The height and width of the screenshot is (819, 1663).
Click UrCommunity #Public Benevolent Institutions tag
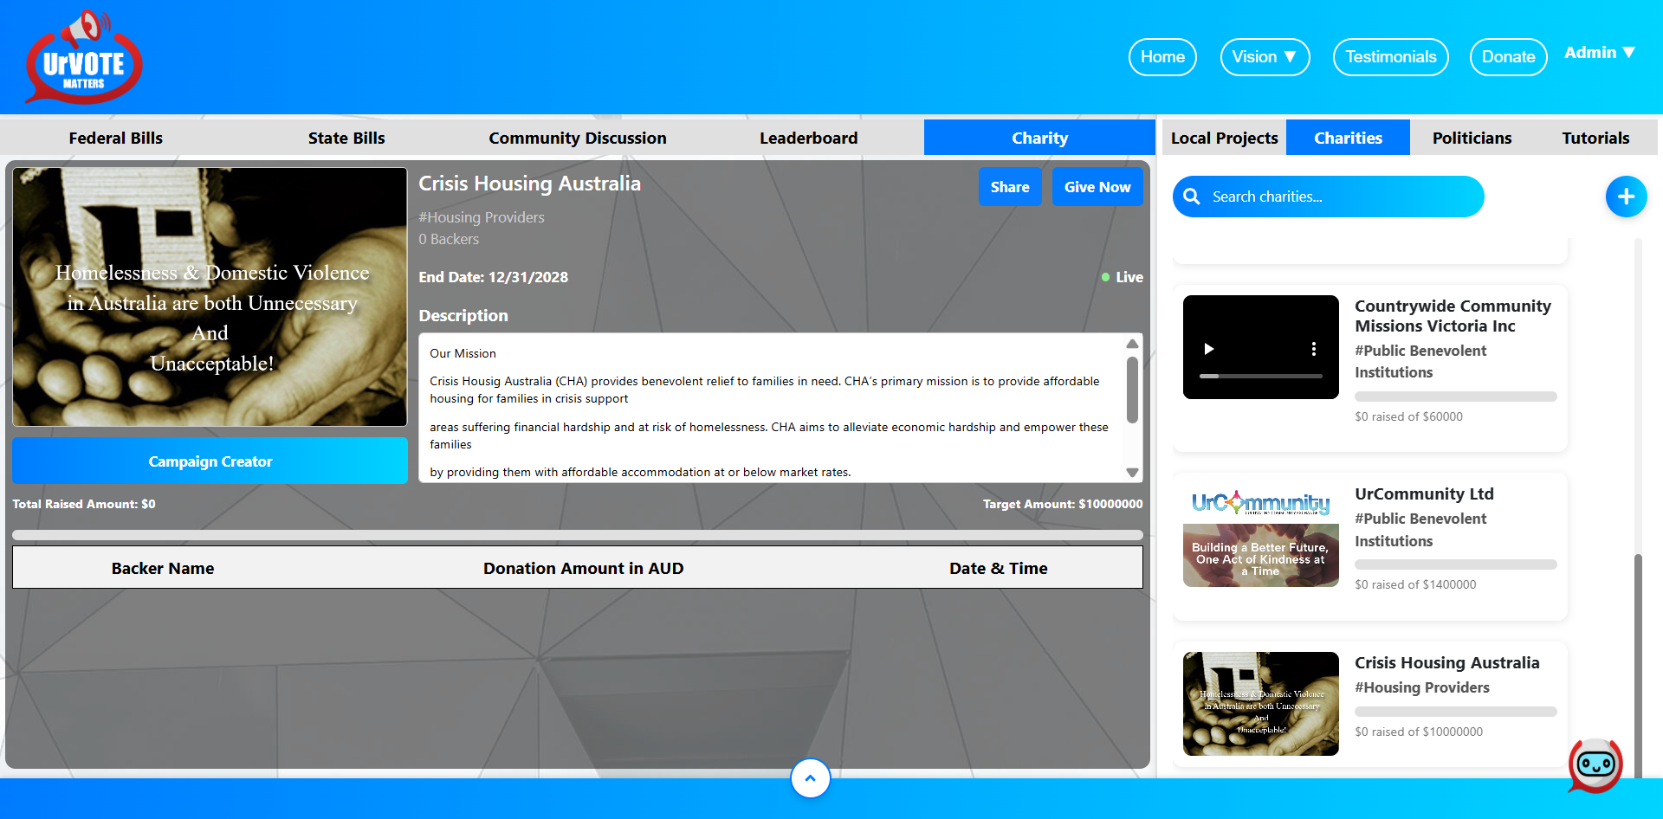tap(1420, 530)
